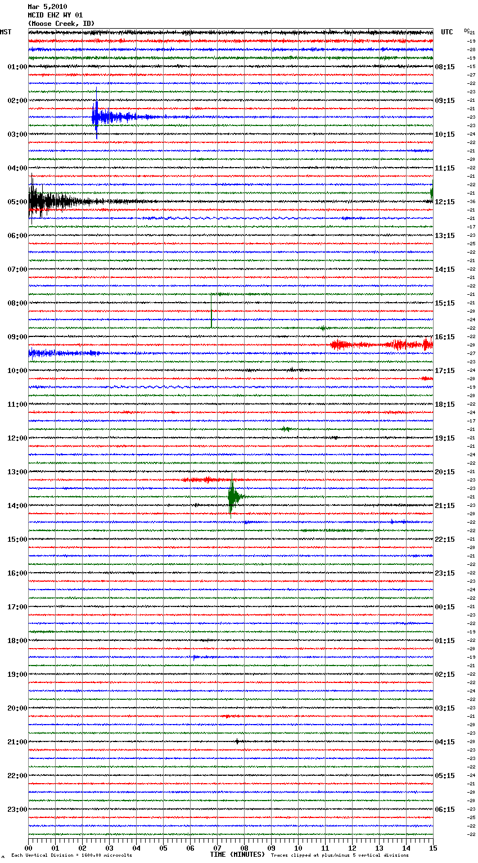Select the 04:00 MST time label
This screenshot has width=478, height=863.
[17, 168]
